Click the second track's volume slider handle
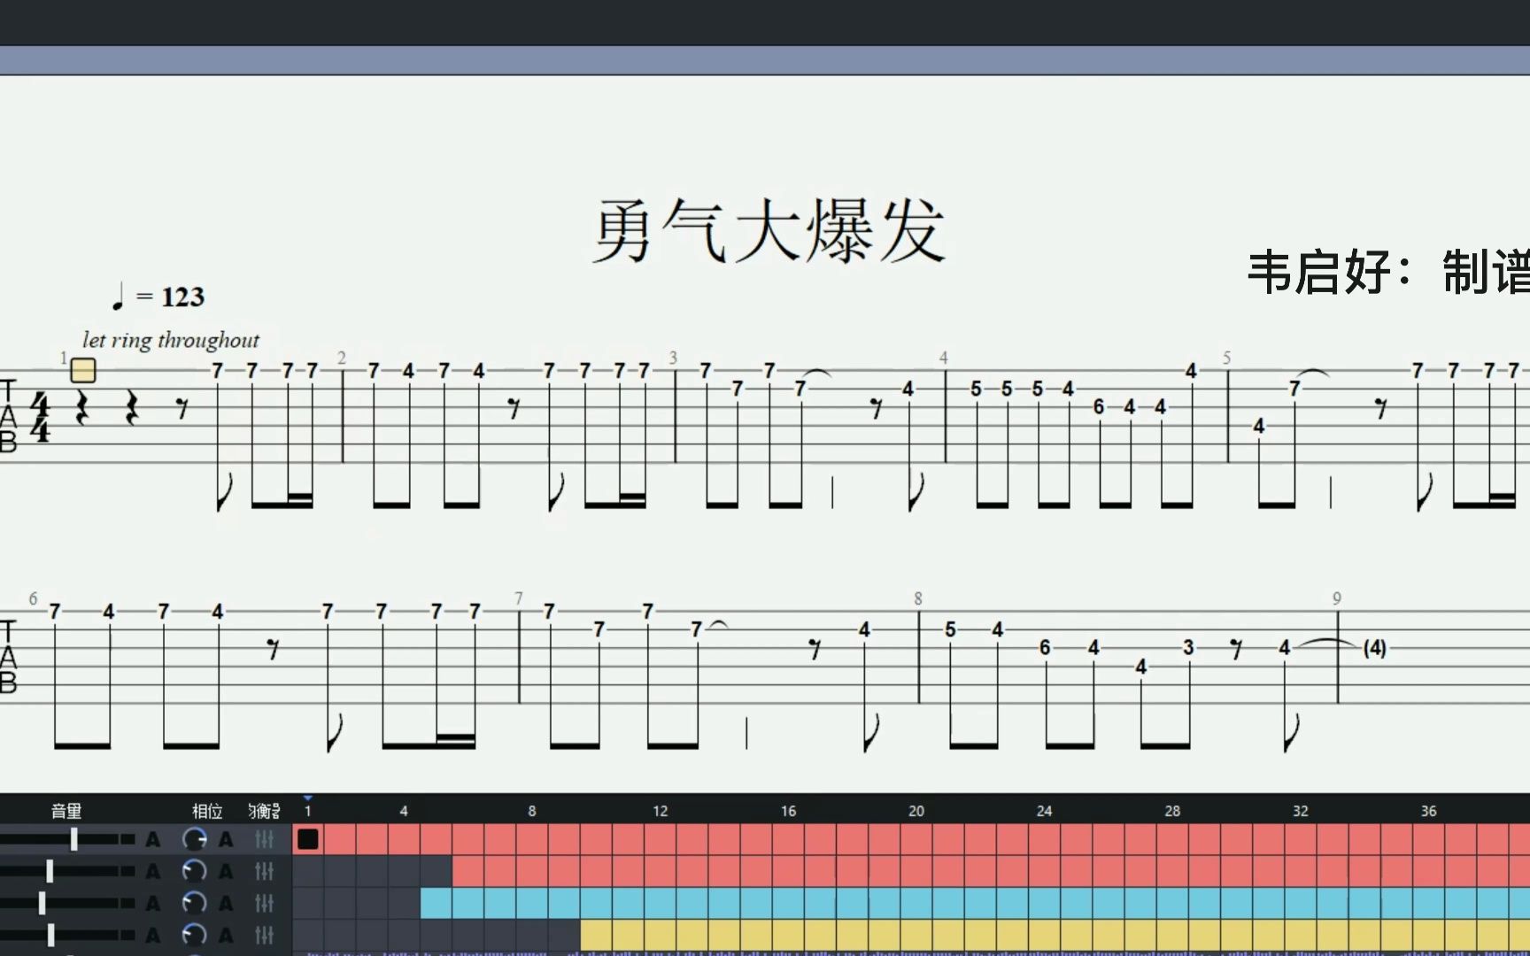Viewport: 1530px width, 956px height. coord(50,871)
